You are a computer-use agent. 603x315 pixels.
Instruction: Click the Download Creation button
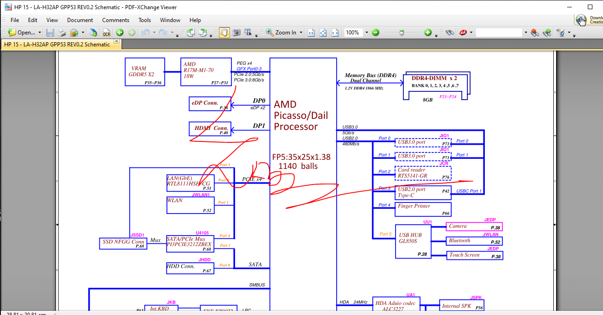589,20
